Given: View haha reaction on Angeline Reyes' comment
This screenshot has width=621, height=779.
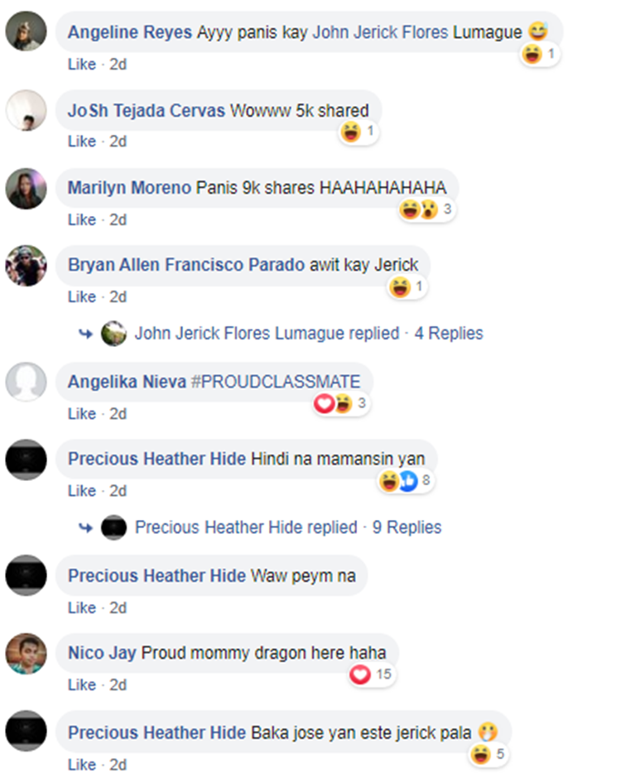Looking at the screenshot, I should (x=540, y=54).
